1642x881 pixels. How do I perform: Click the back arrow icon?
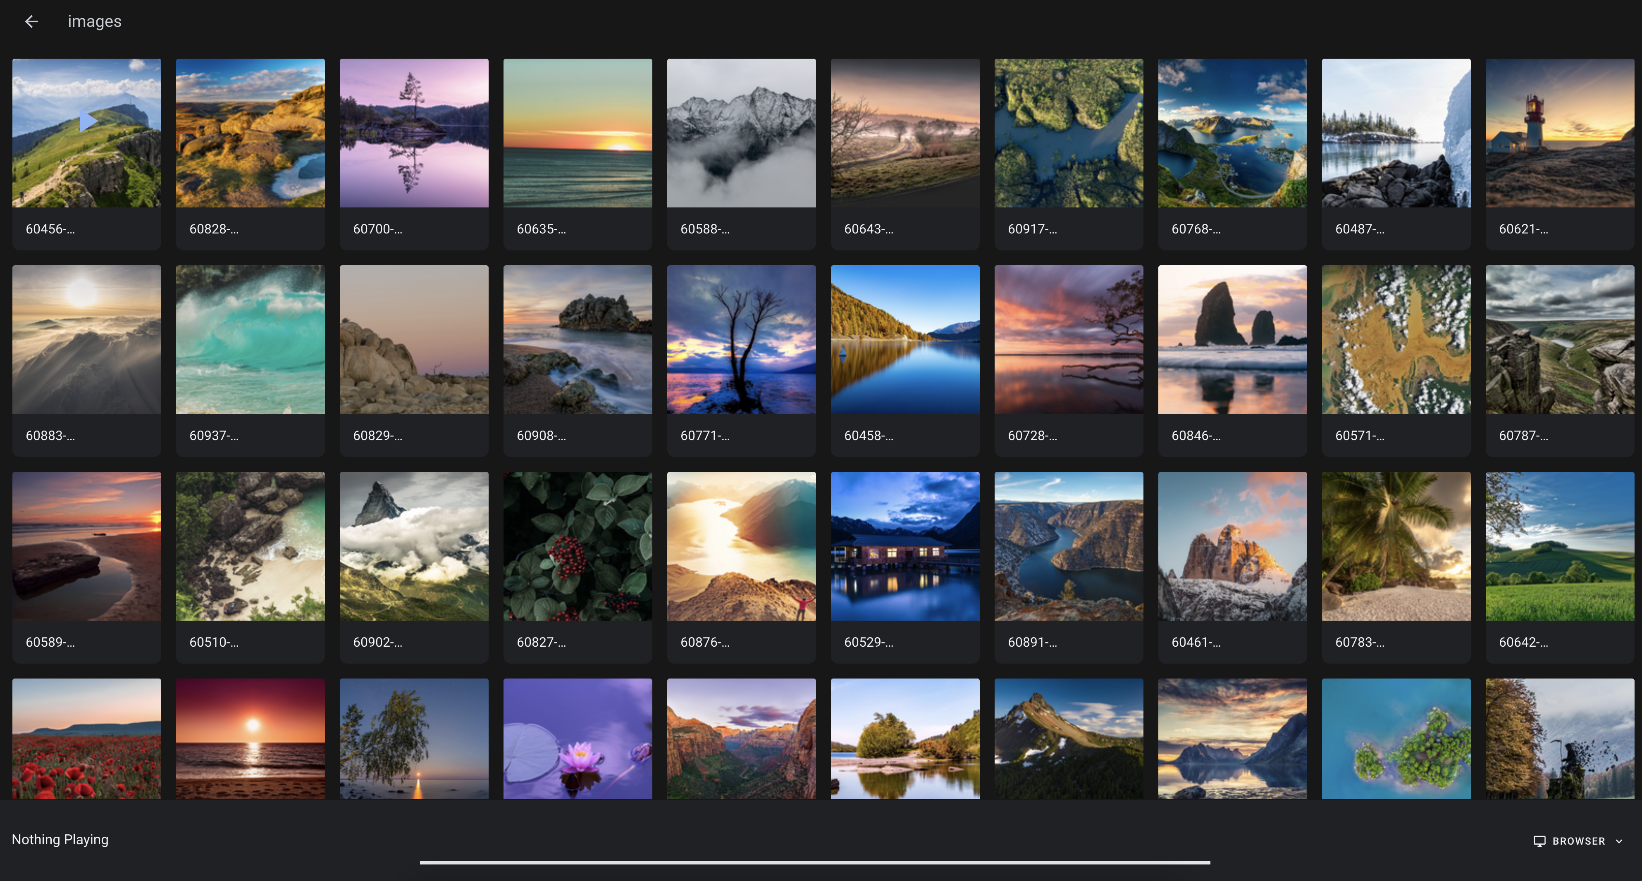click(31, 21)
